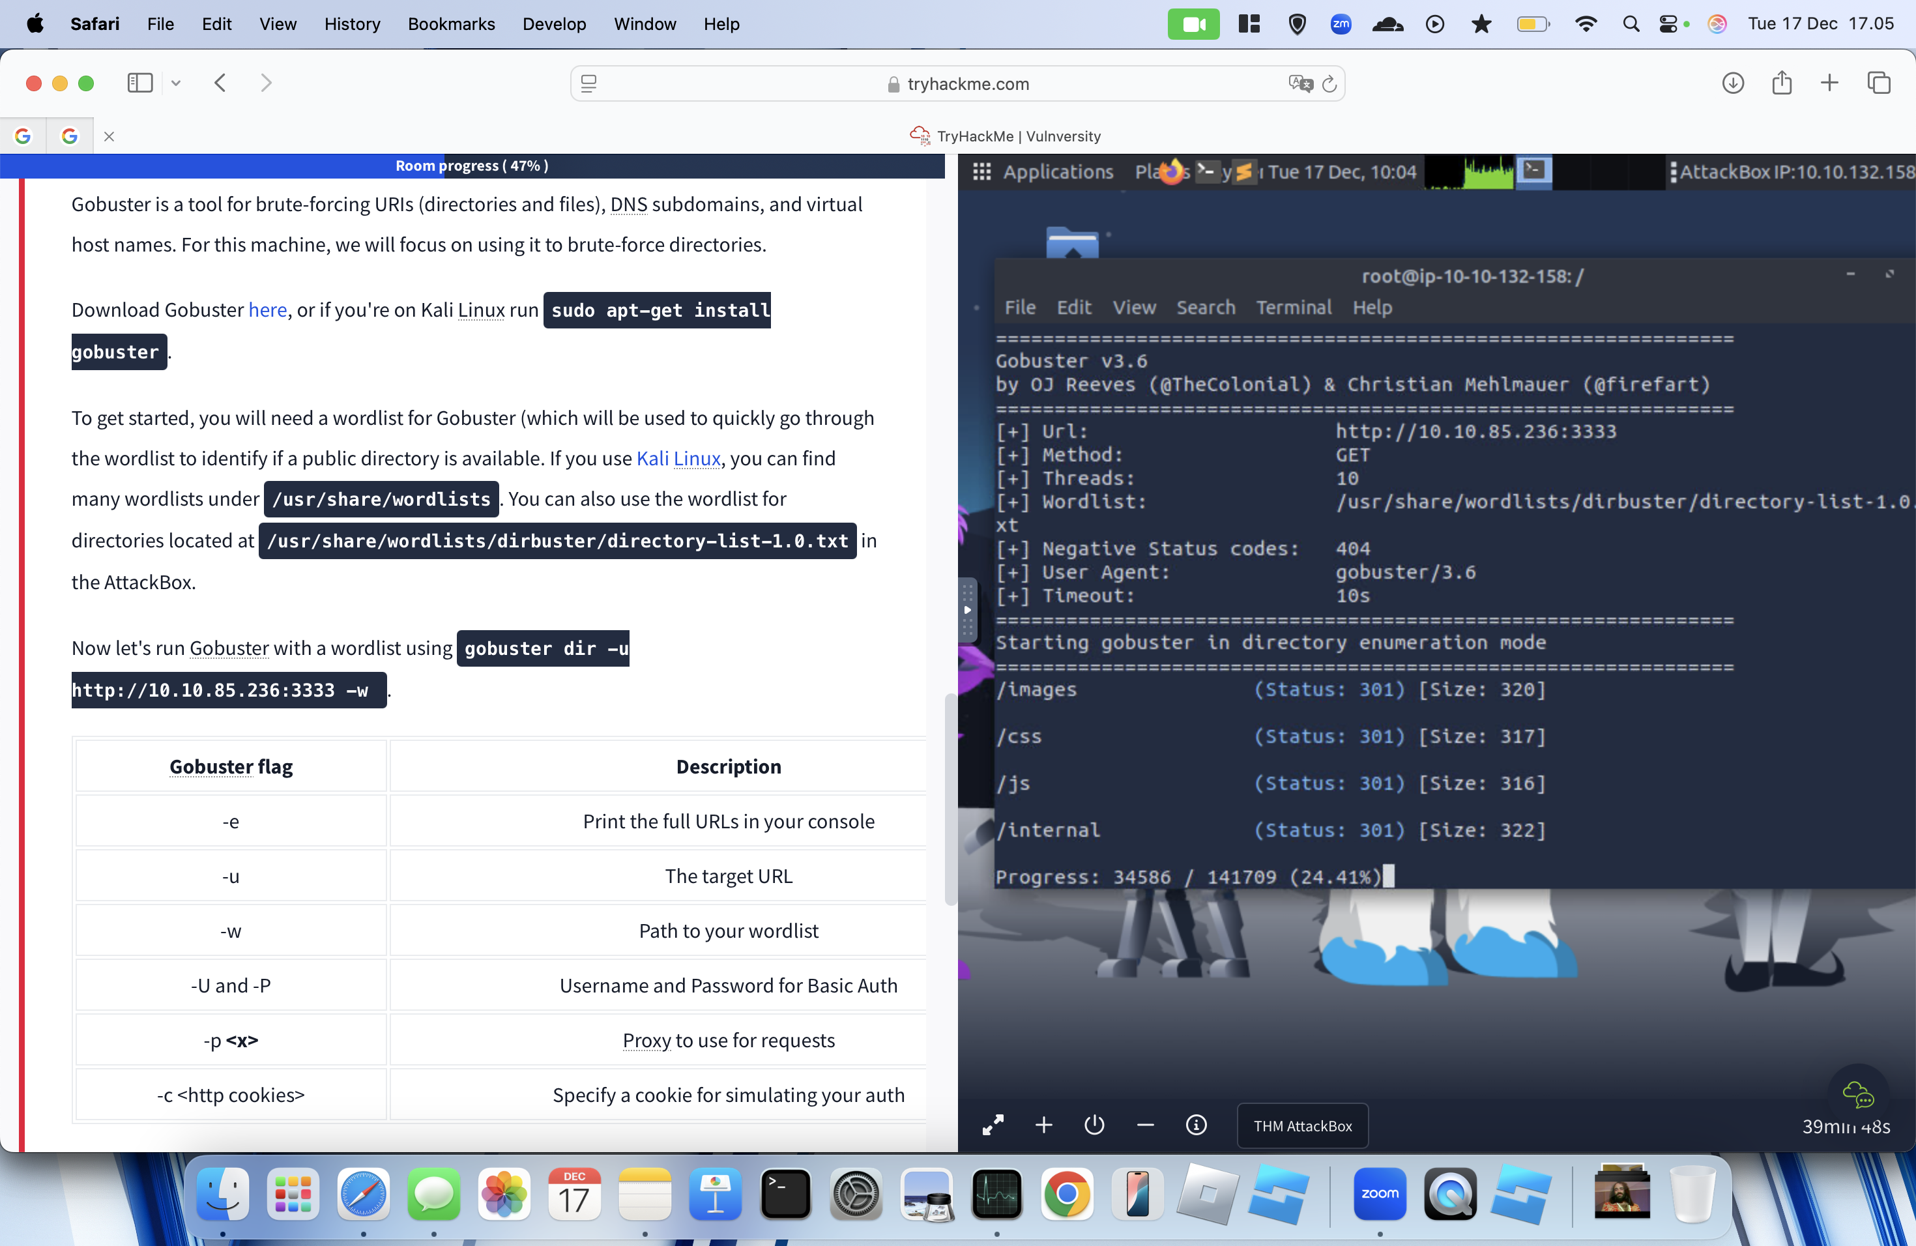The height and width of the screenshot is (1246, 1916).
Task: Click the split-view collapse handle arrow
Action: (968, 609)
